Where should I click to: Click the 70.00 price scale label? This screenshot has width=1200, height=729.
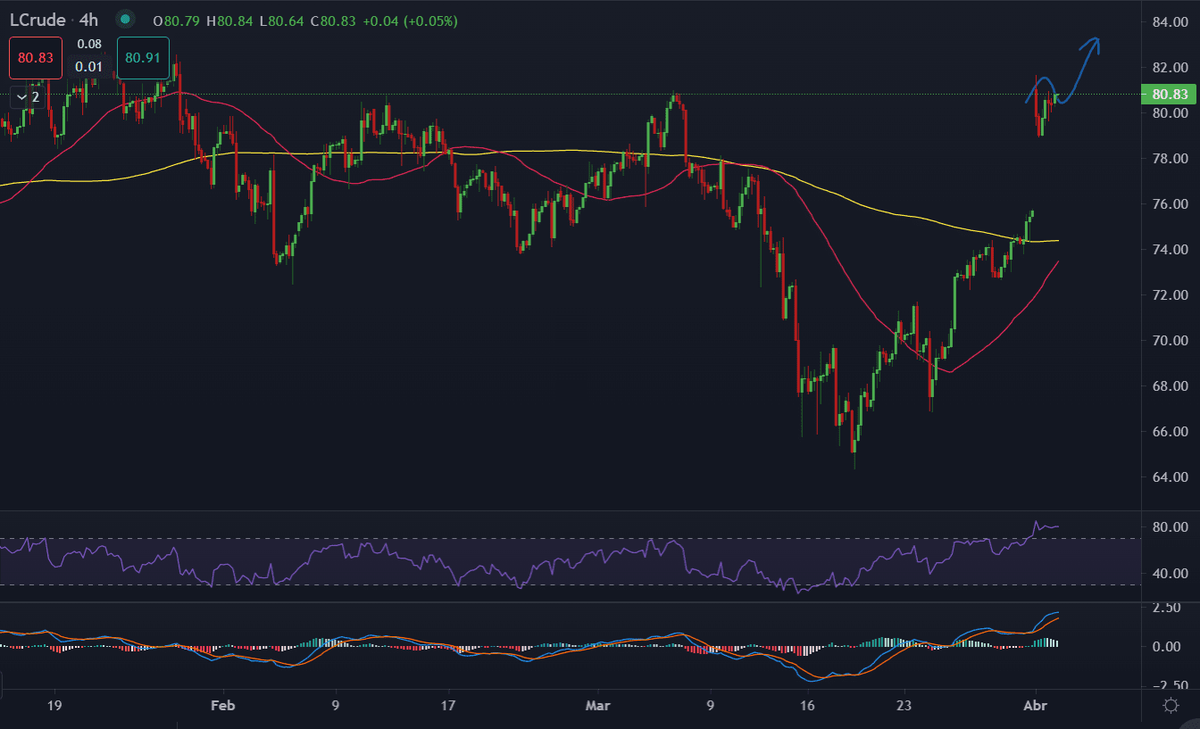point(1170,341)
